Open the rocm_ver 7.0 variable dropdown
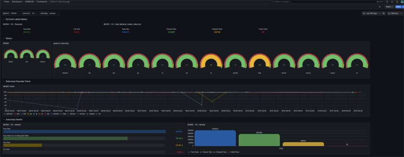The image size is (404, 157). [x=35, y=13]
